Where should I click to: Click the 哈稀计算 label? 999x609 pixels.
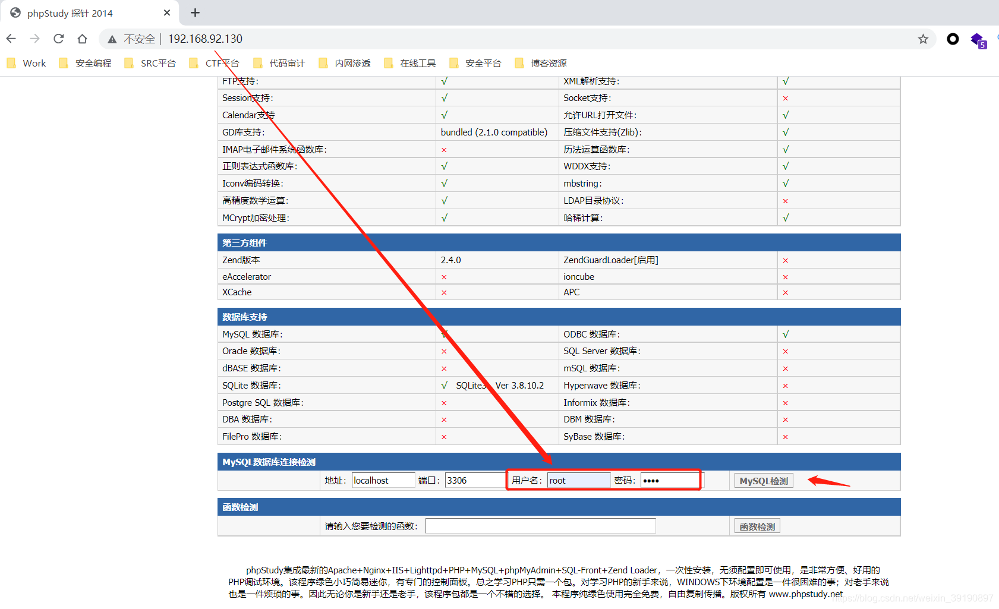[x=583, y=217]
